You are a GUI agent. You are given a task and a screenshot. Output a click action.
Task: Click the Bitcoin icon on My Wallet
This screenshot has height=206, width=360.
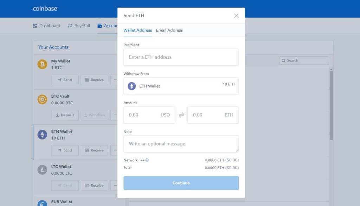point(42,64)
